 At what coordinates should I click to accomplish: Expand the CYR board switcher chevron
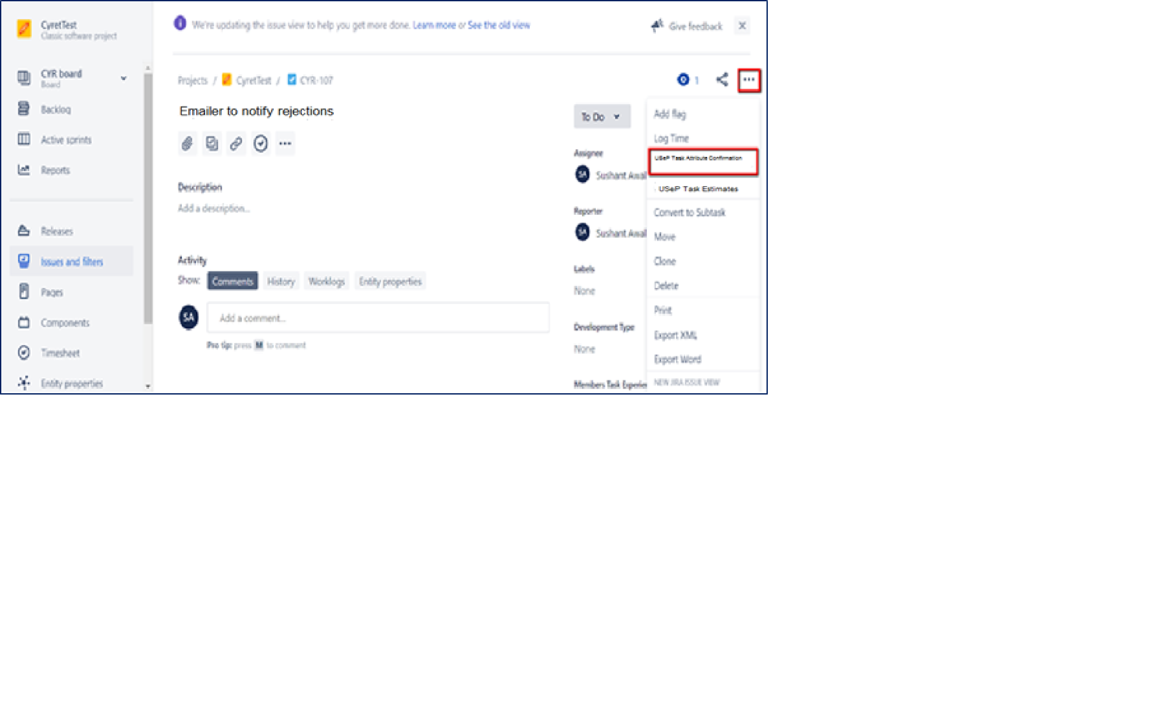point(124,78)
